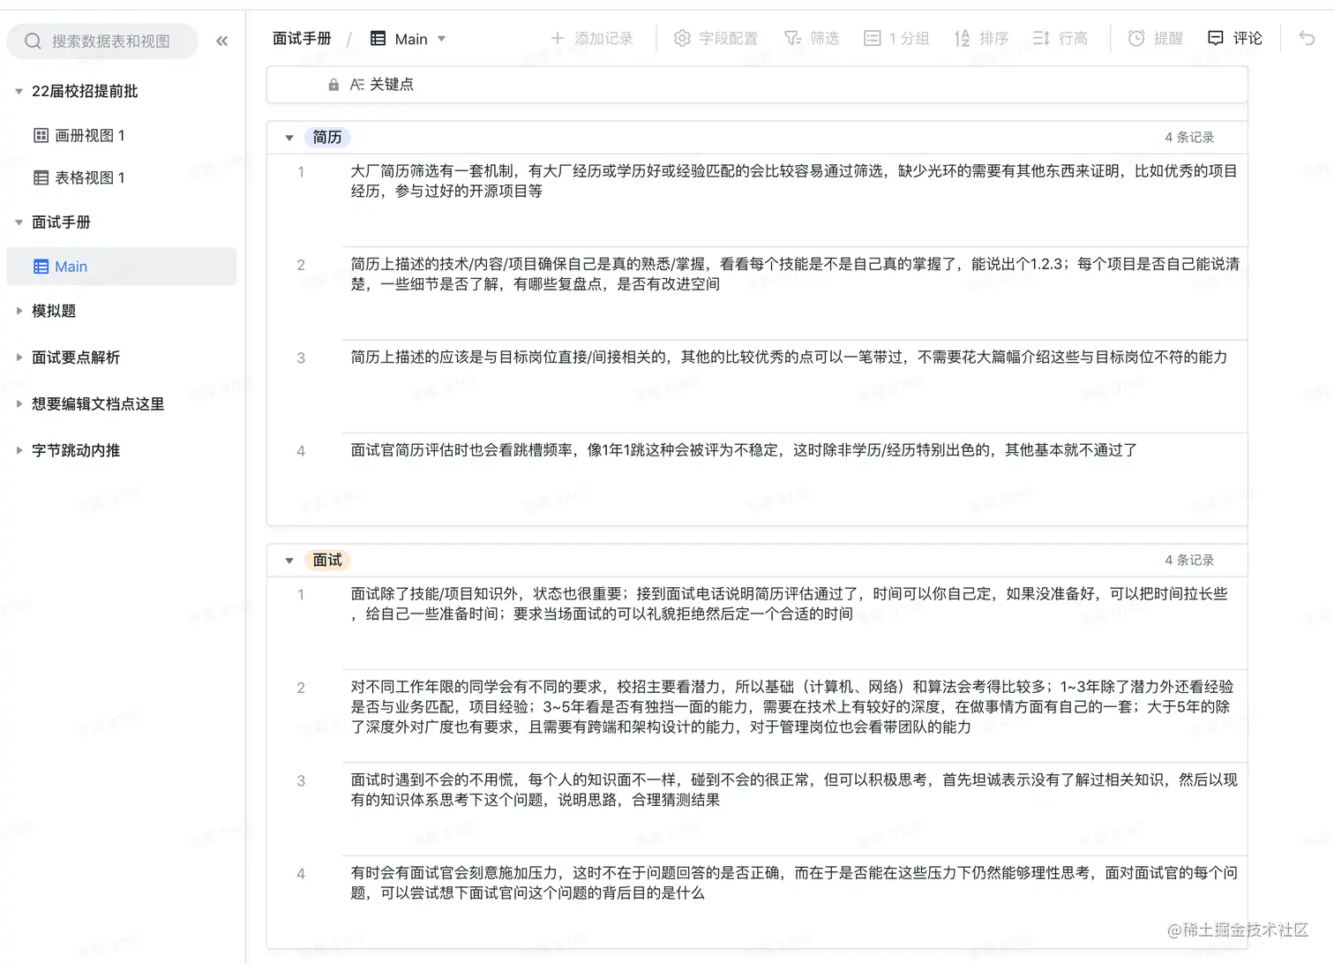
Task: Select the record starting with 大厂简历筛选有一套机制
Action: 757,200
